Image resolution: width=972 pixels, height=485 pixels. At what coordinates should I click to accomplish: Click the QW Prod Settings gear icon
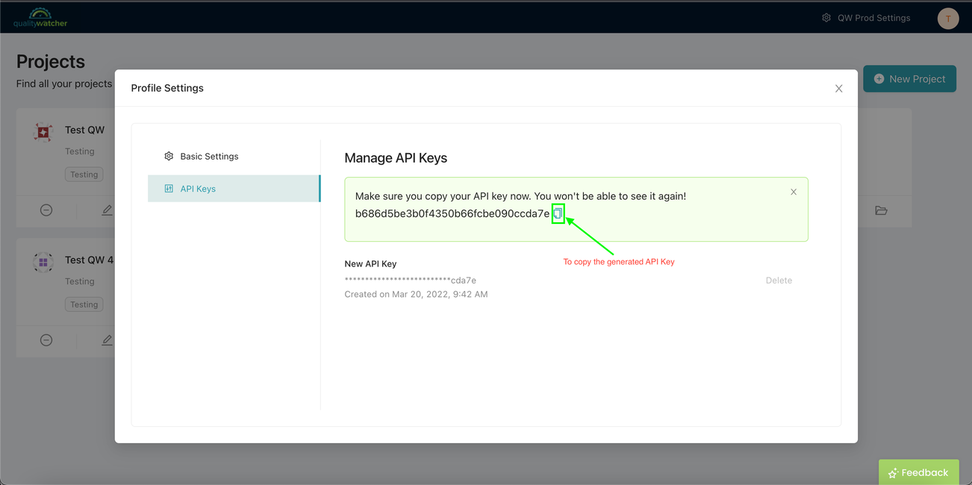point(826,18)
